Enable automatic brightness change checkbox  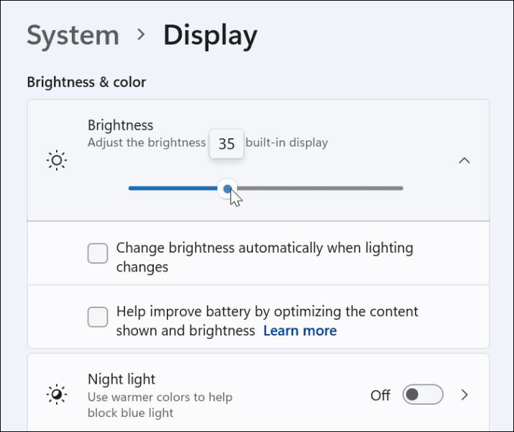pos(98,253)
